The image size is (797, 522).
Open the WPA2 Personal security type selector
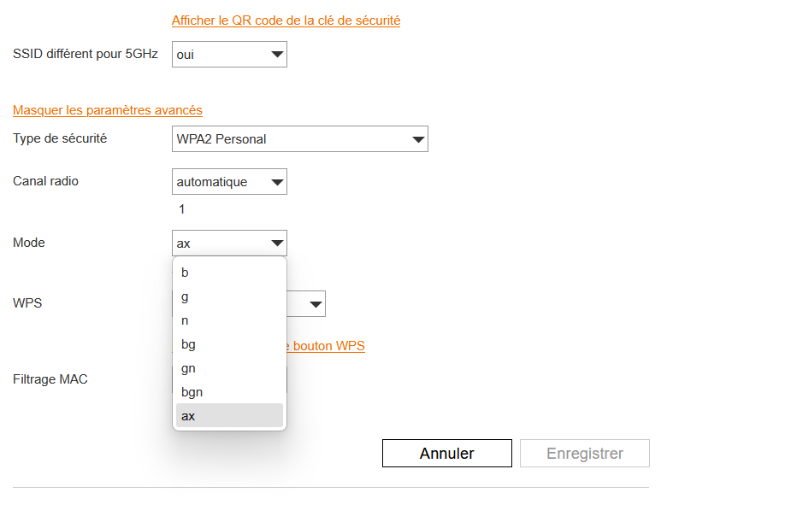(x=299, y=138)
